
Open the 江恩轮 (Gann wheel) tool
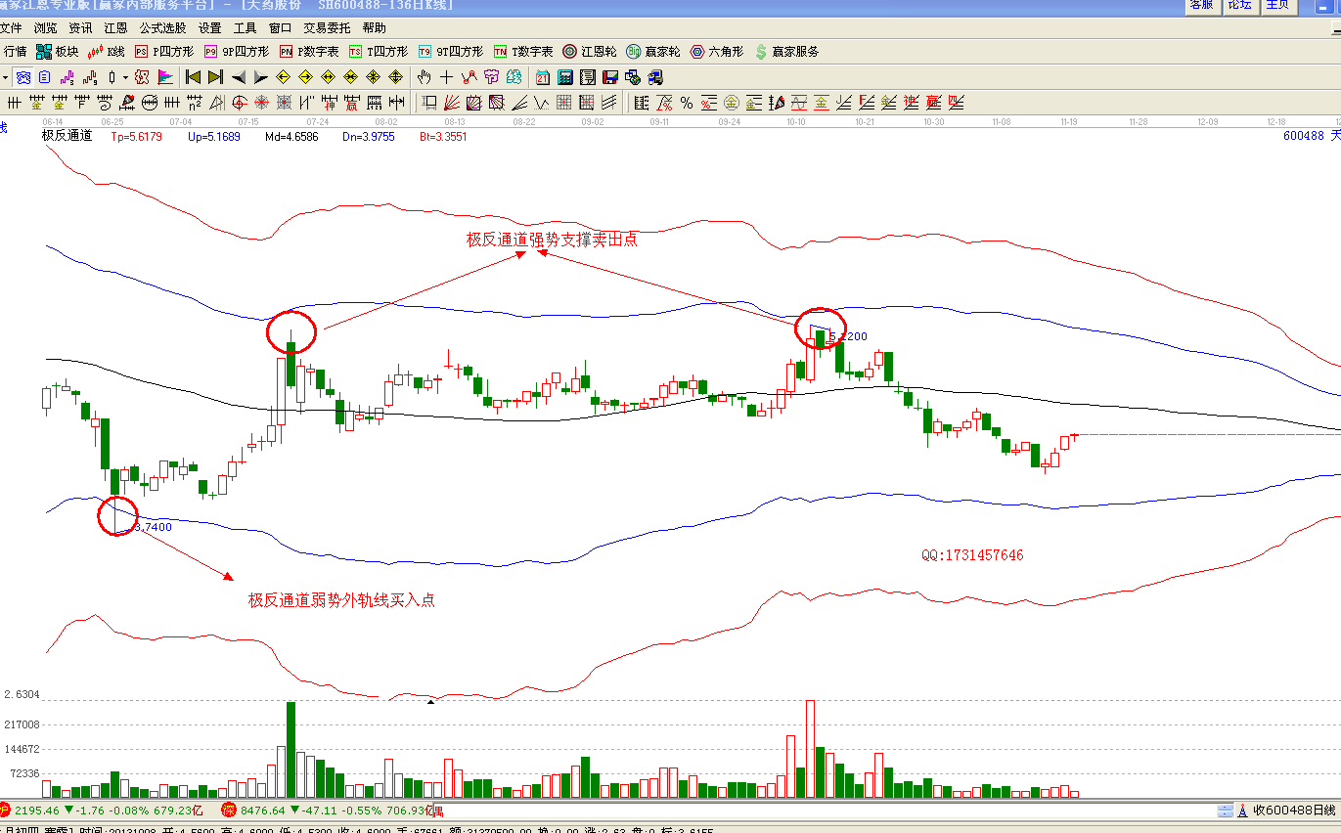589,52
